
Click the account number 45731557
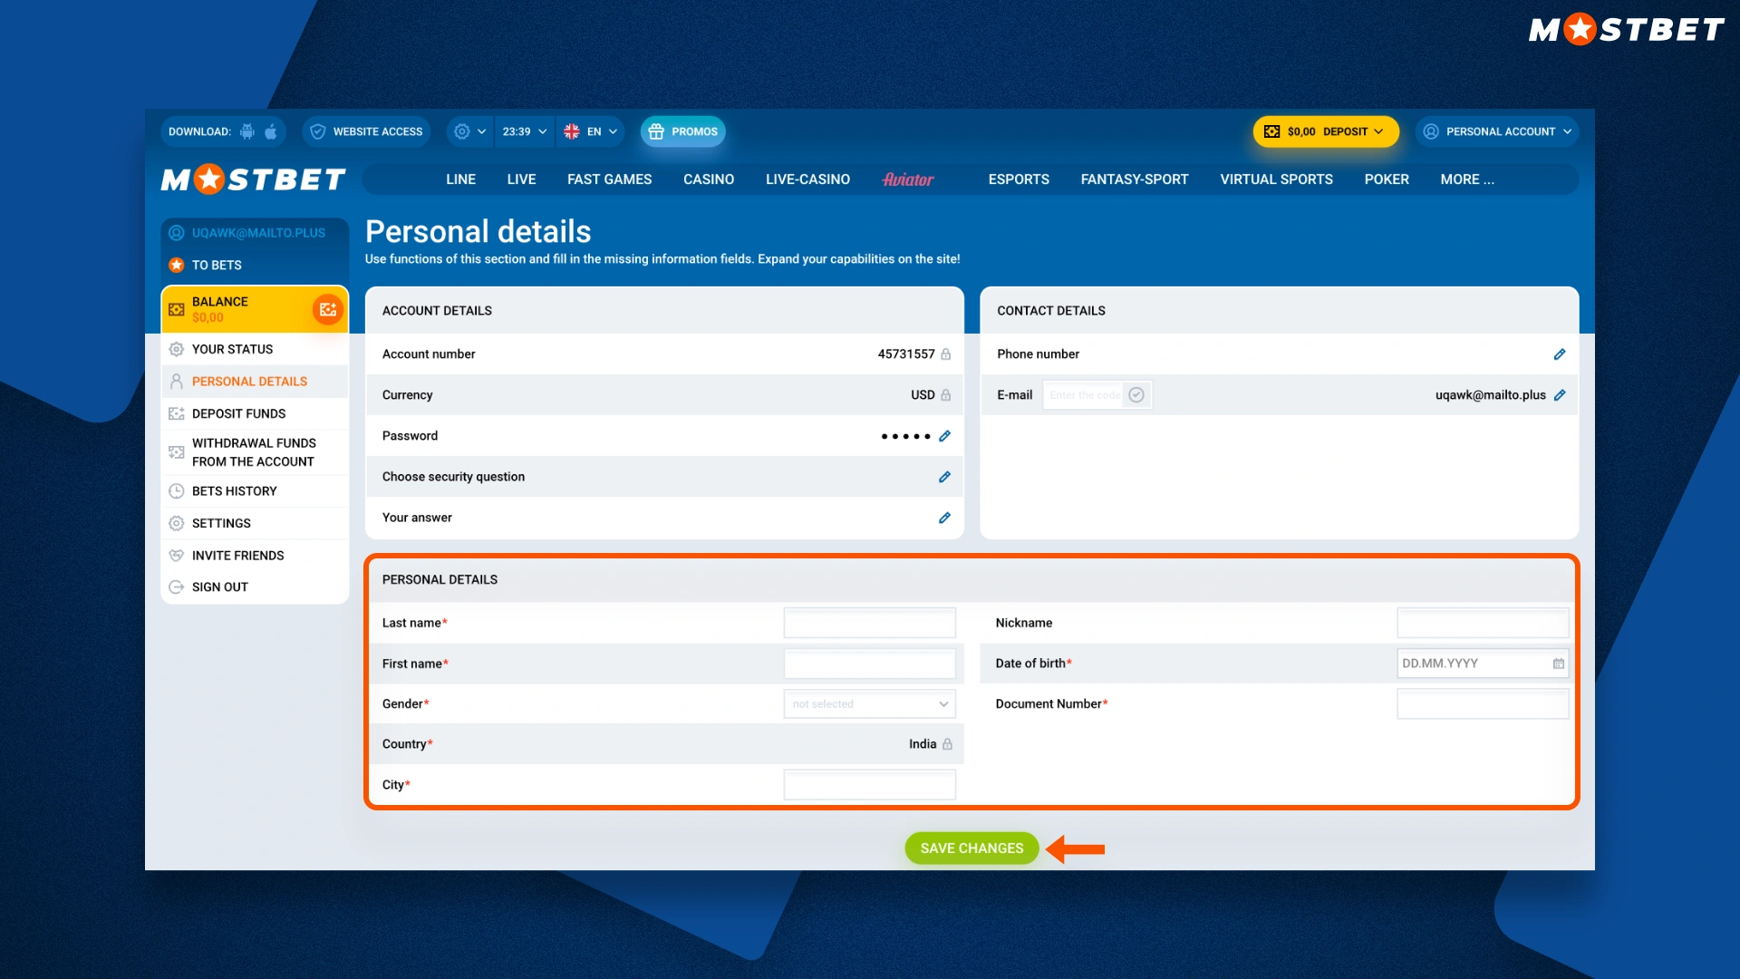905,354
